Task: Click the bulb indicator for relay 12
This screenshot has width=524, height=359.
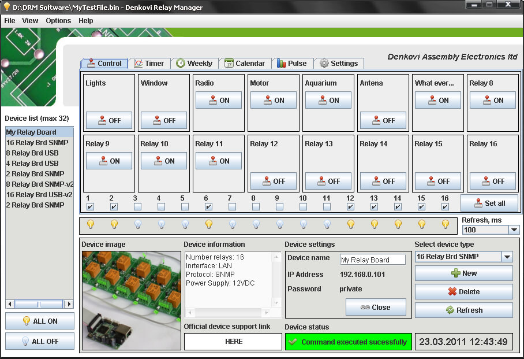Action: click(351, 224)
